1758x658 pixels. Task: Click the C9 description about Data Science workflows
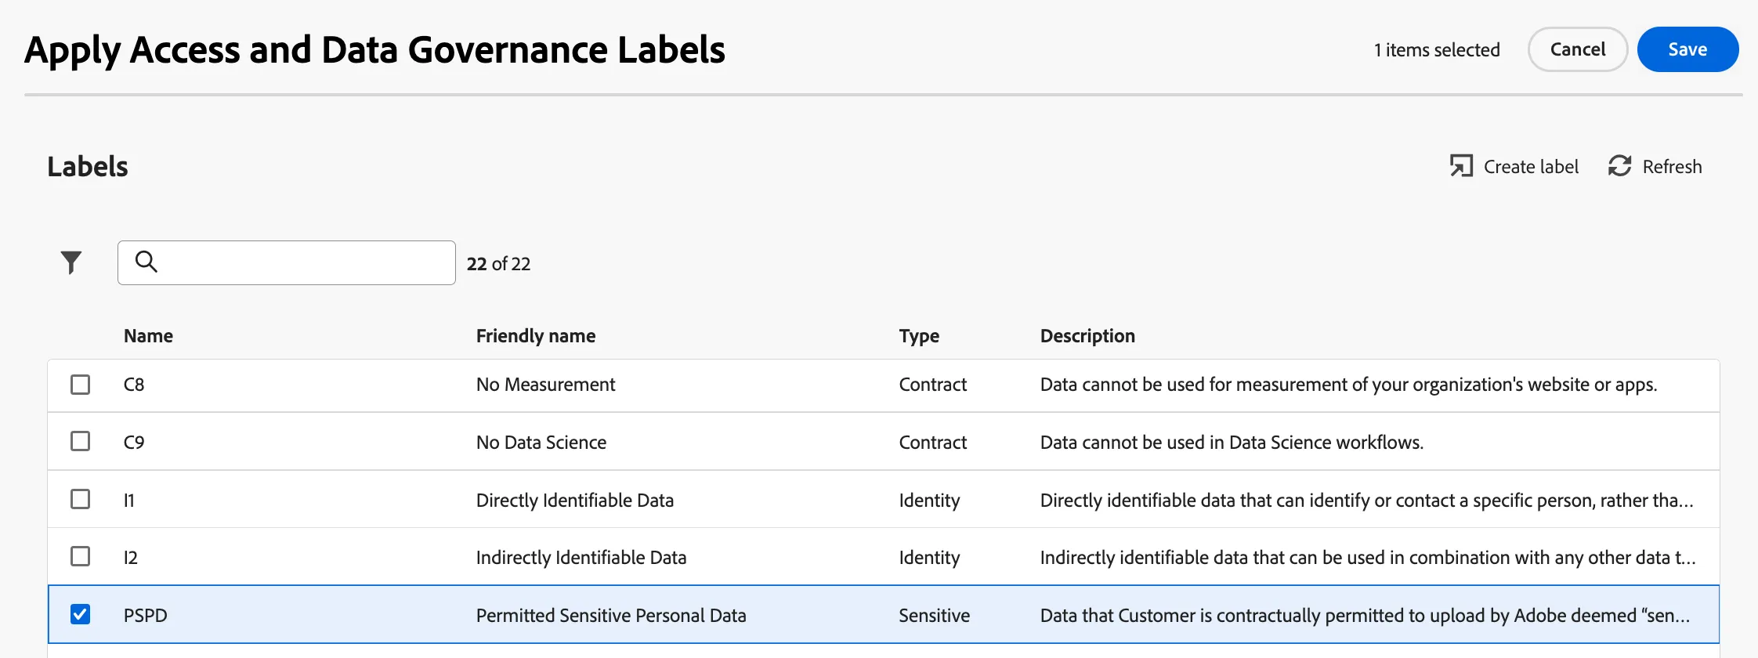click(1232, 443)
